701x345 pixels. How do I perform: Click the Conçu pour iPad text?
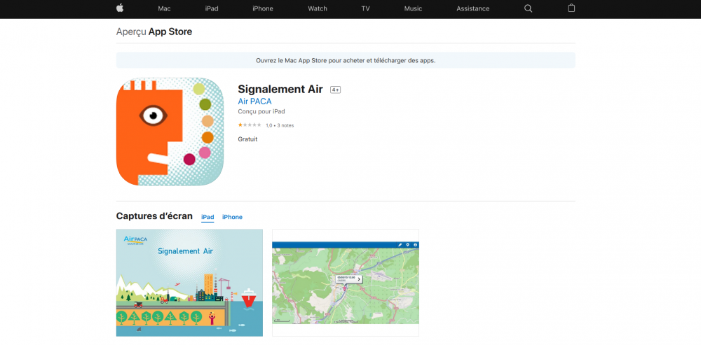click(261, 111)
